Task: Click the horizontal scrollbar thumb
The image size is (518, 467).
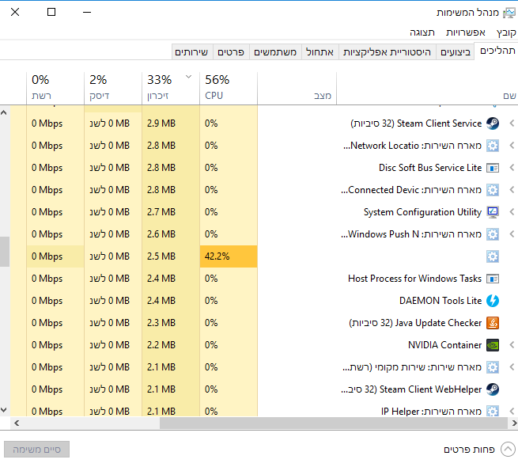Action: pyautogui.click(x=333, y=423)
